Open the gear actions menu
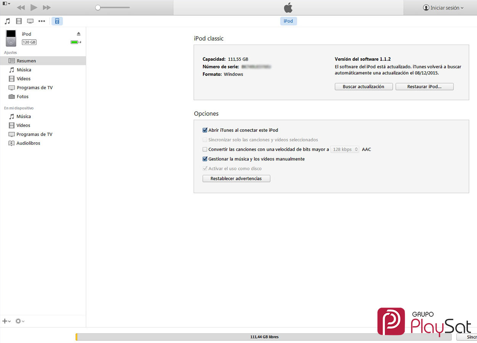477x343 pixels. click(x=20, y=321)
